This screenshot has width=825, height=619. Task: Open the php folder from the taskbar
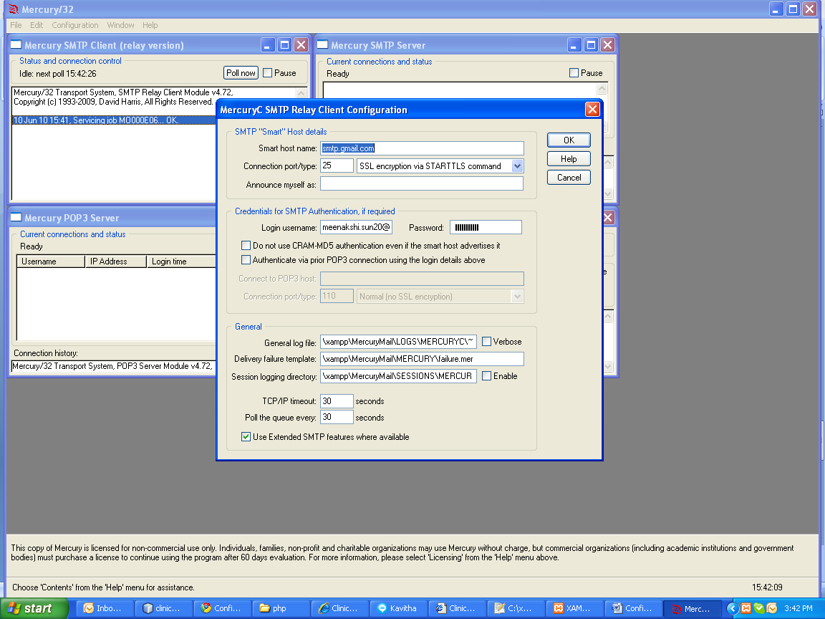(x=281, y=608)
